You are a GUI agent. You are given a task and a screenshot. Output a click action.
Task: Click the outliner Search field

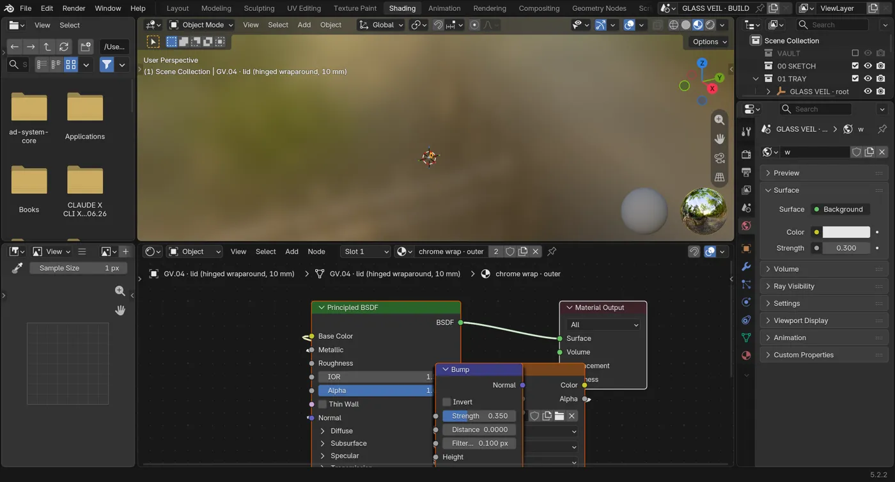coord(832,25)
